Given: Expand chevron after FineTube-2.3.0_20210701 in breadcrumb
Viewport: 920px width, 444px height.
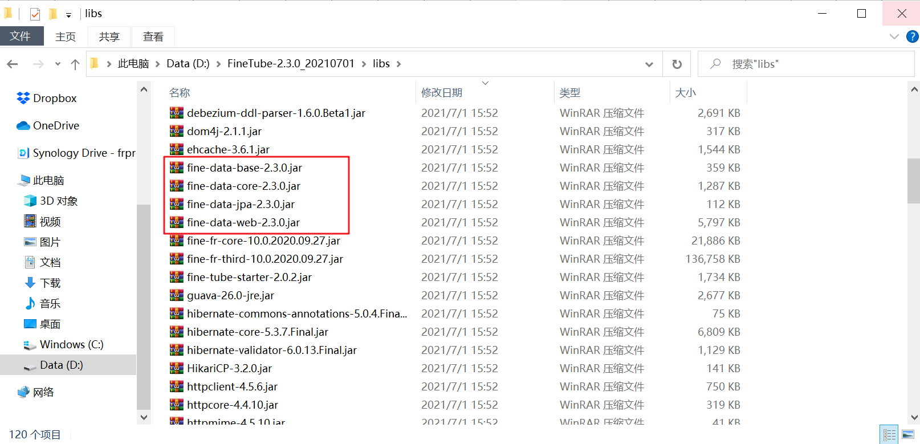Looking at the screenshot, I should (364, 64).
